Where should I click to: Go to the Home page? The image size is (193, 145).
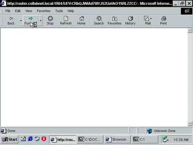pos(81,21)
